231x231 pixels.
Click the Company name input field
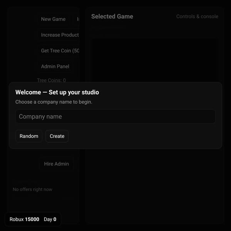pos(115,116)
